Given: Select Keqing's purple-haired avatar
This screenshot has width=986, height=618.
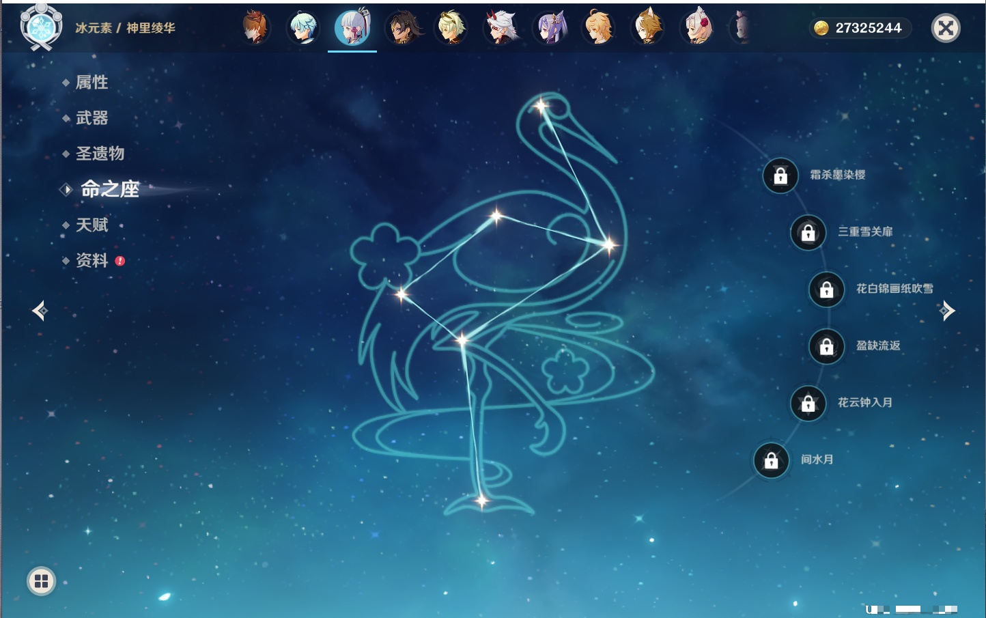Looking at the screenshot, I should [x=550, y=28].
